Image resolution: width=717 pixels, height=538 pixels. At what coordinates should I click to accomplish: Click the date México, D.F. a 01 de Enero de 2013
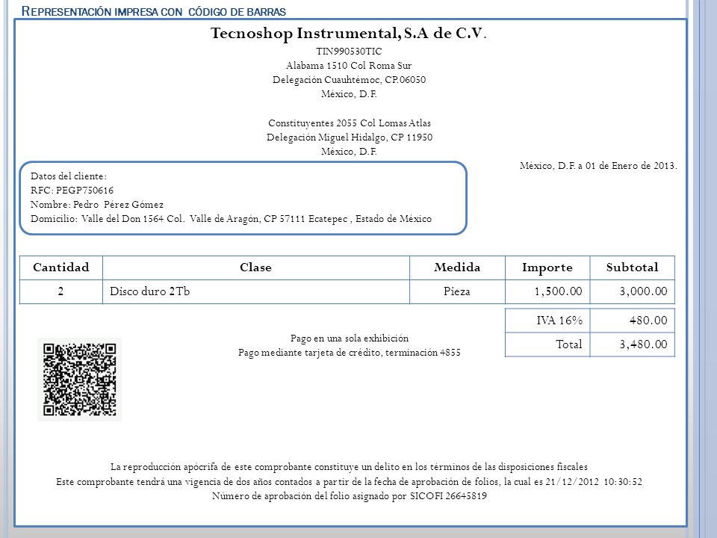(x=598, y=166)
